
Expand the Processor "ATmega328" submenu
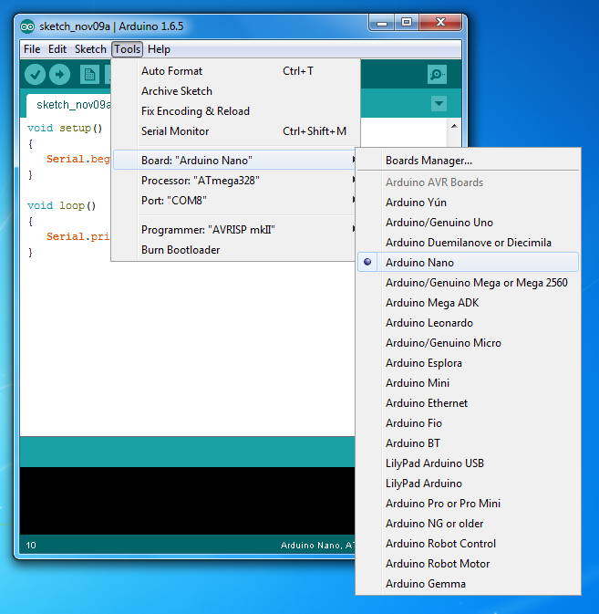coord(234,181)
